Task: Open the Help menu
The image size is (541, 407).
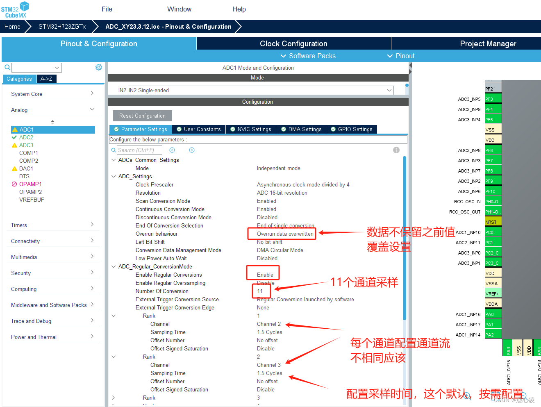Action: (x=239, y=9)
